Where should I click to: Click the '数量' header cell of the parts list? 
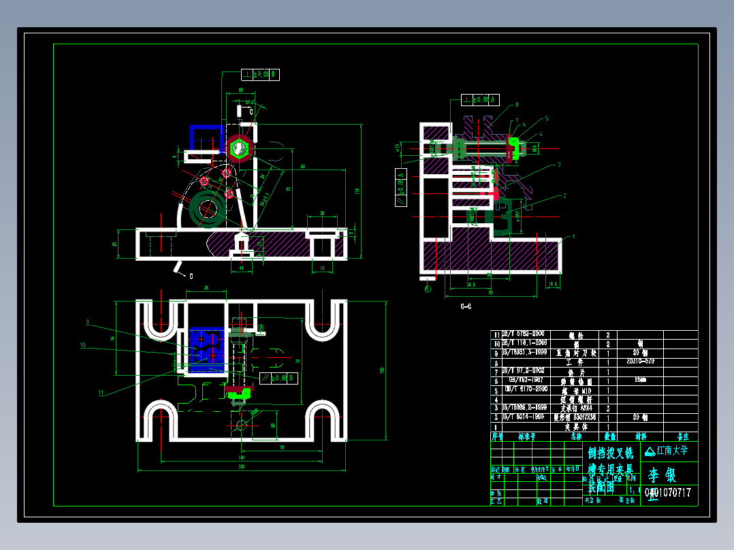click(609, 437)
